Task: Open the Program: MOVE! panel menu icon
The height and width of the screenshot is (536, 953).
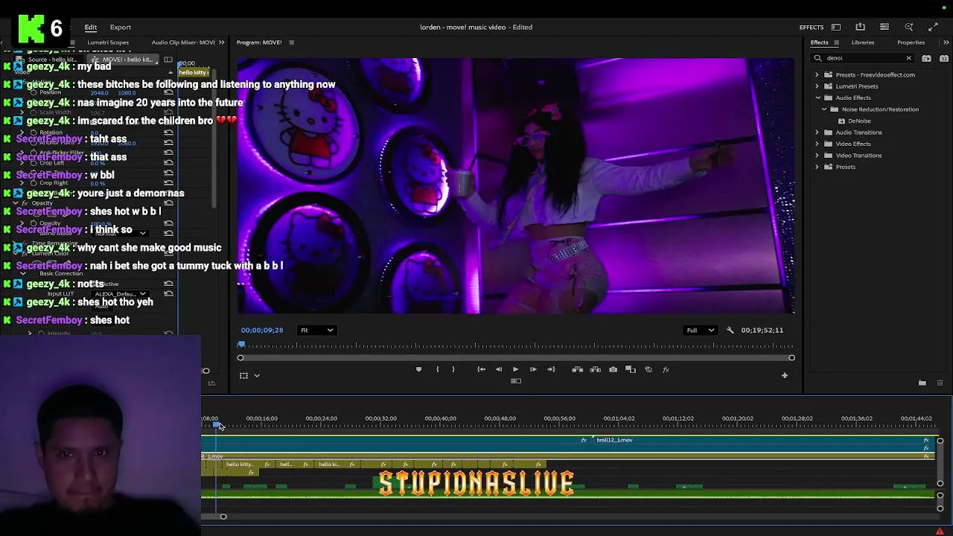Action: coord(291,42)
